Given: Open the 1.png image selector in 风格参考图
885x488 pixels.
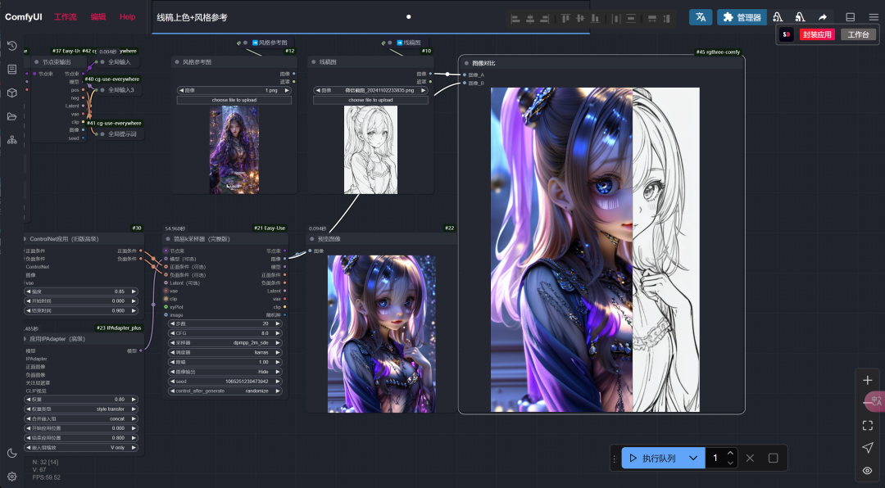Looking at the screenshot, I should tap(234, 90).
